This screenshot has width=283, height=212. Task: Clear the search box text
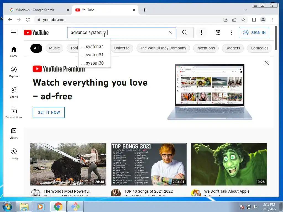tap(171, 33)
